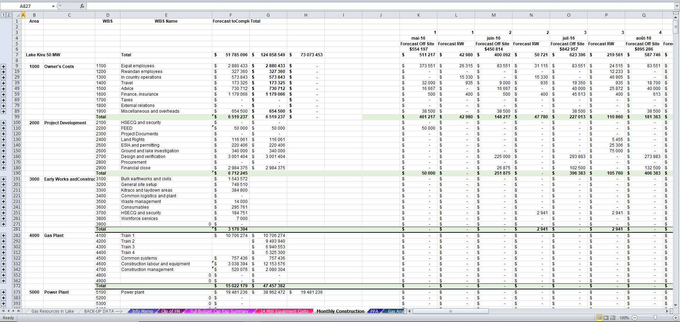Open the Full Budget Cap Exp Summary sheet

click(x=219, y=311)
